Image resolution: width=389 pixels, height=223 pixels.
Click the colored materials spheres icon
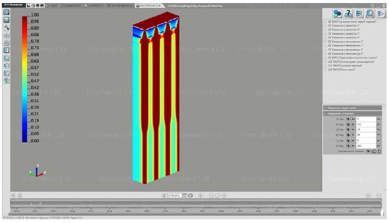[x=337, y=13]
